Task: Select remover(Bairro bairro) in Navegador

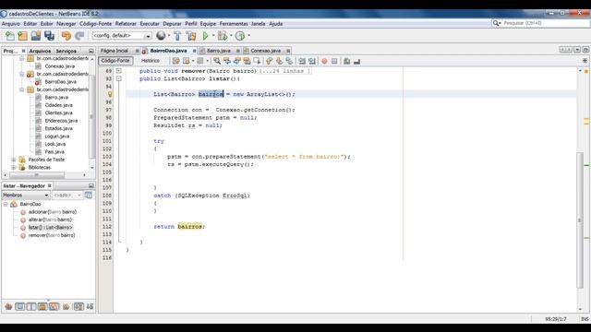Action: point(52,235)
